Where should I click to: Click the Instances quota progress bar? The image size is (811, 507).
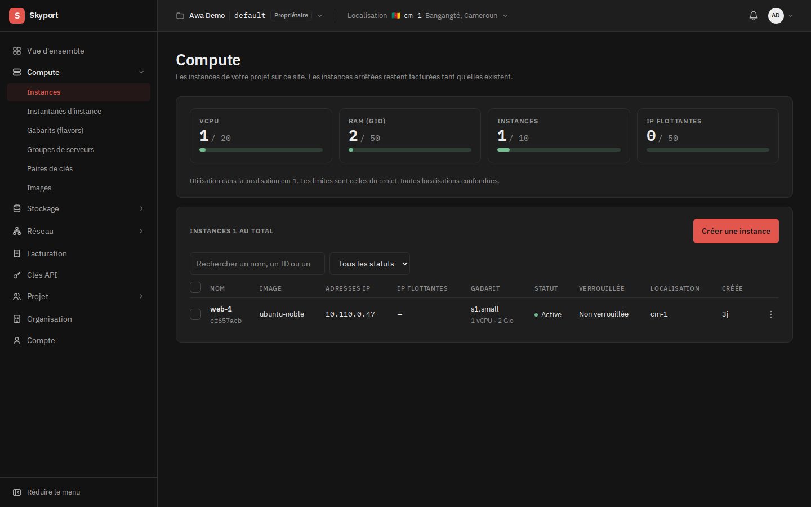[559, 150]
